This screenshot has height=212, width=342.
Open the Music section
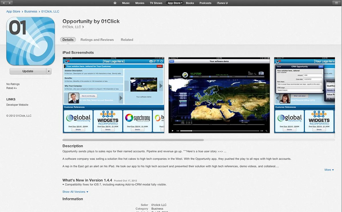pyautogui.click(x=126, y=3)
